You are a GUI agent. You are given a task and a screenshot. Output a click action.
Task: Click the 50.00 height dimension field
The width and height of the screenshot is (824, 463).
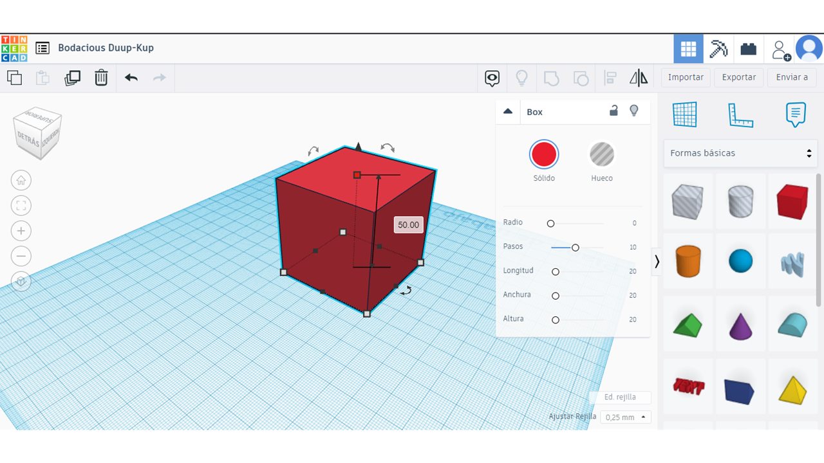click(409, 225)
